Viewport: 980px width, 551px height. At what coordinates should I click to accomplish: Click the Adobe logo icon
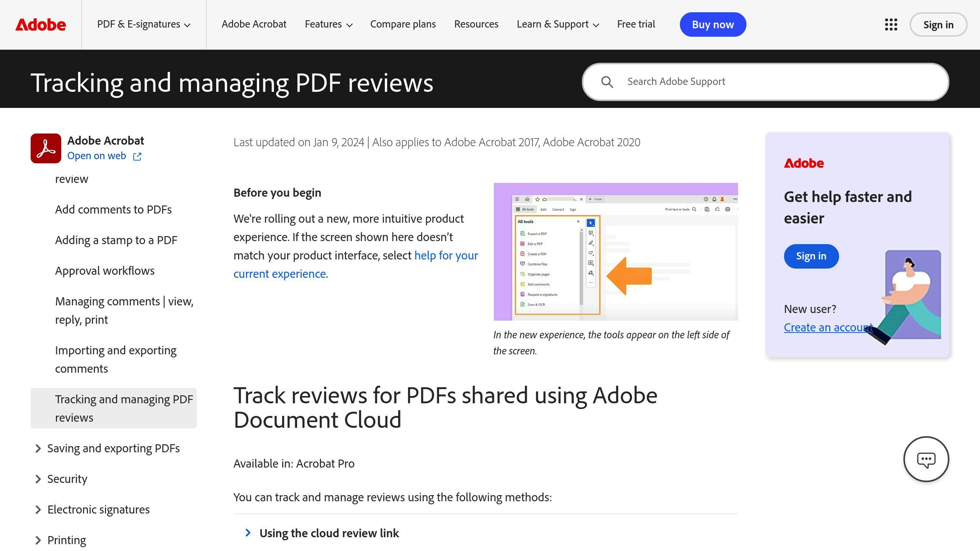point(40,24)
